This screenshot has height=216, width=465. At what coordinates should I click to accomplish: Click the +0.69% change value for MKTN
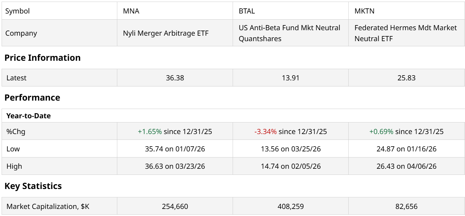(381, 131)
